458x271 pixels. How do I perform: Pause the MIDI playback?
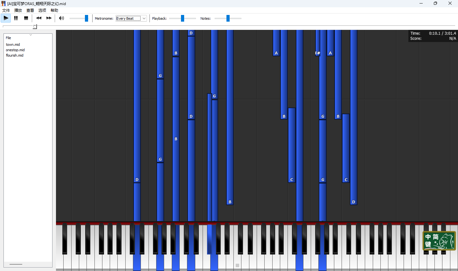coord(16,18)
